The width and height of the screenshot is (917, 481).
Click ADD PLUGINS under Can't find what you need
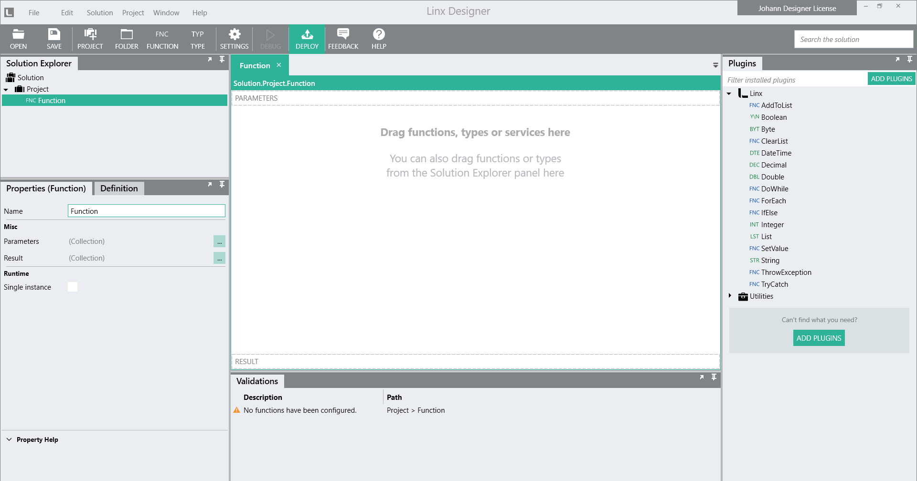819,338
